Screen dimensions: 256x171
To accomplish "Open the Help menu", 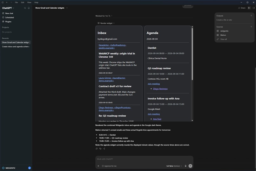I will pyautogui.click(x=37, y=3).
